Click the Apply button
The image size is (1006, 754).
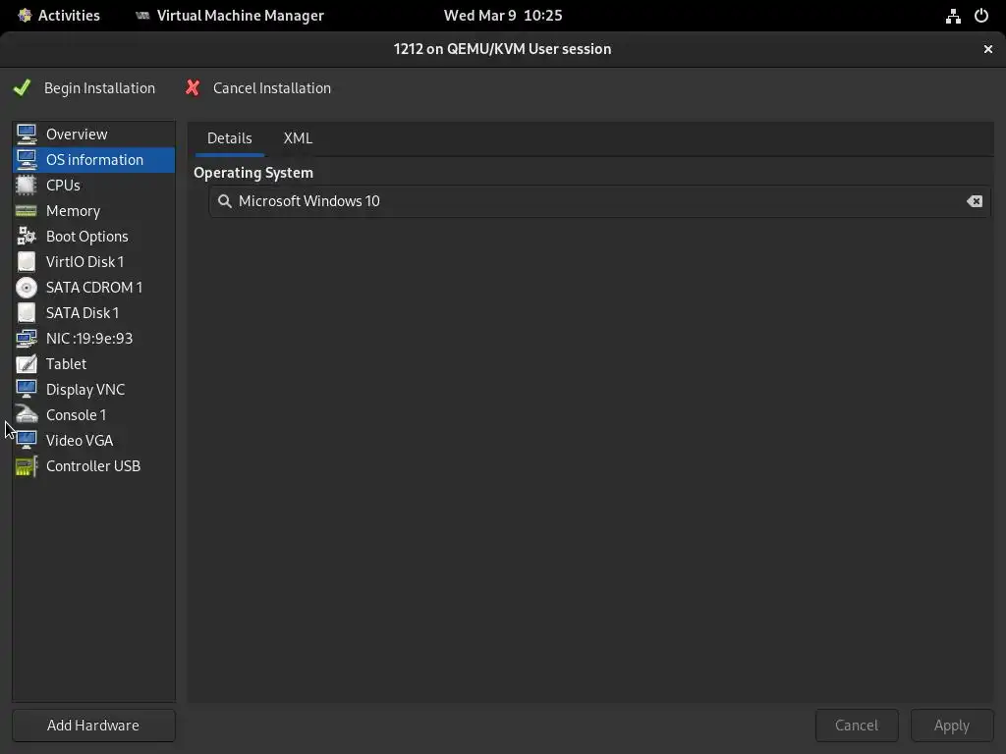tap(951, 726)
